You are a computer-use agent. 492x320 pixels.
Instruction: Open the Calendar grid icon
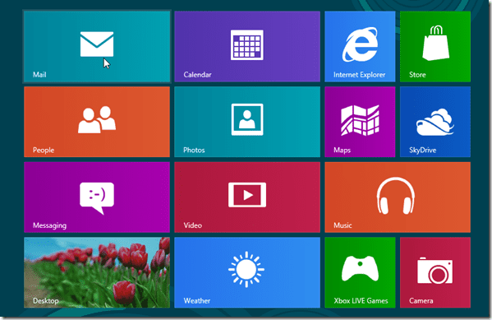point(247,44)
